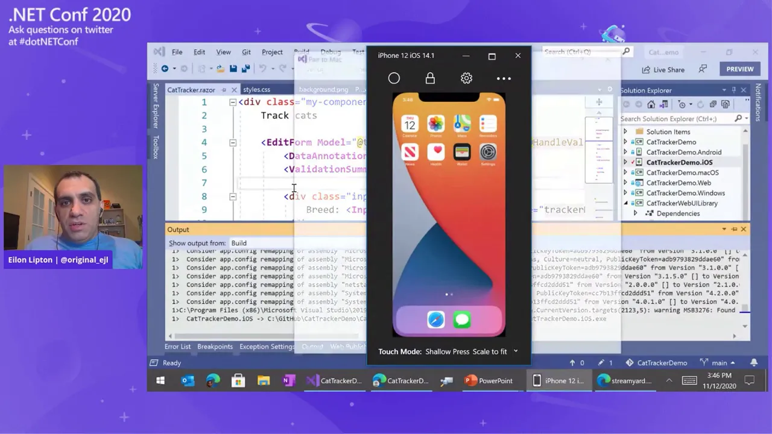Open the Error List tab
Screen dimensions: 772x434
click(177, 347)
